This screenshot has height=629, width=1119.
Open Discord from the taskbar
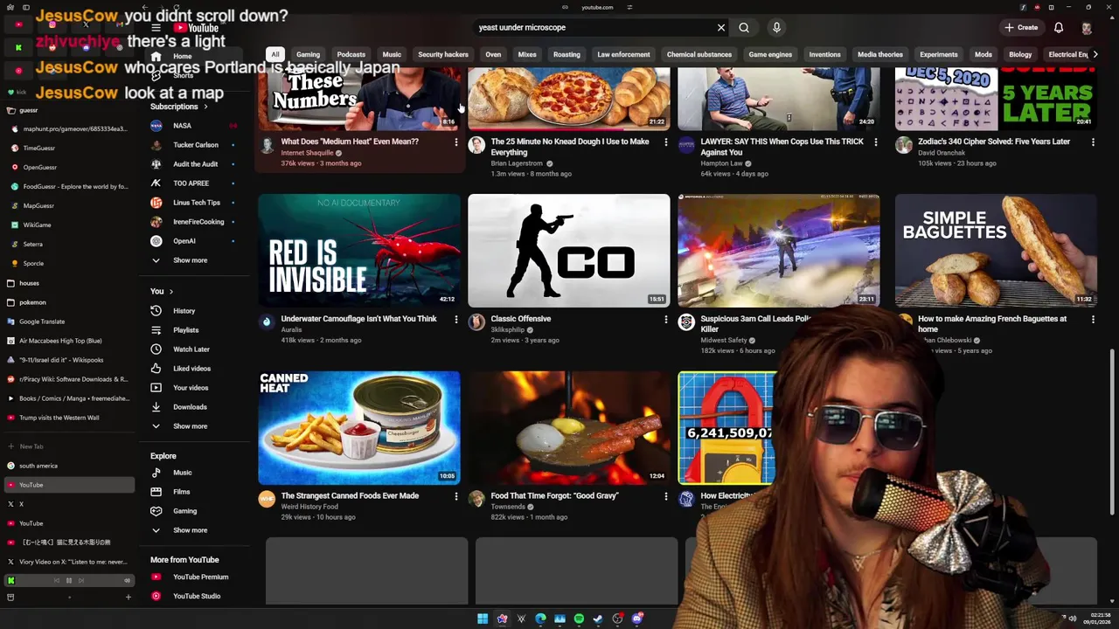coord(636,619)
